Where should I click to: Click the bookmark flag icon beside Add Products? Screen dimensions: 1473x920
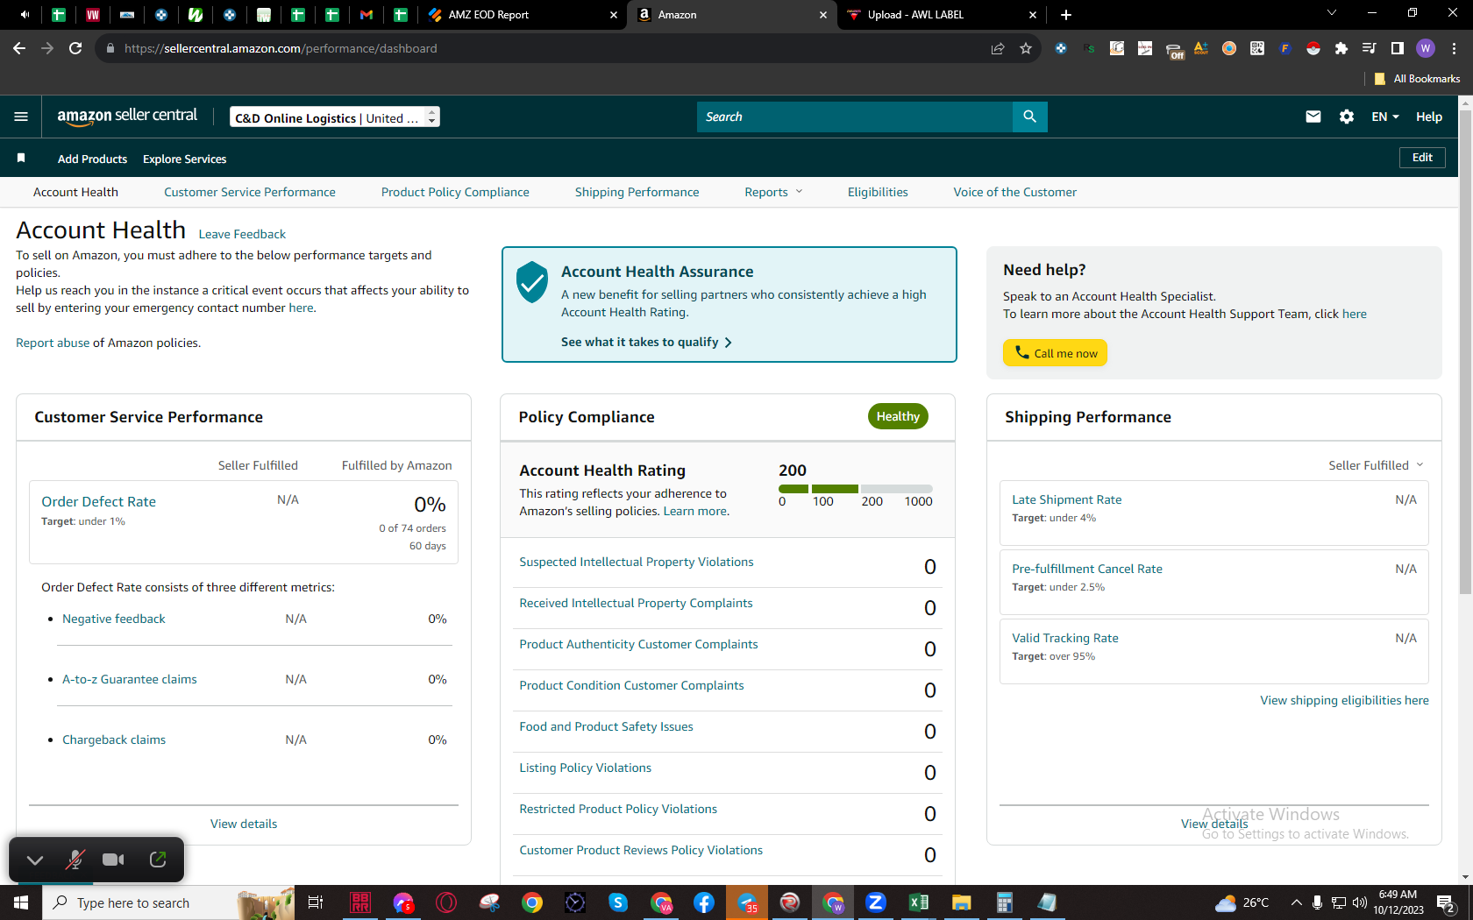click(21, 158)
